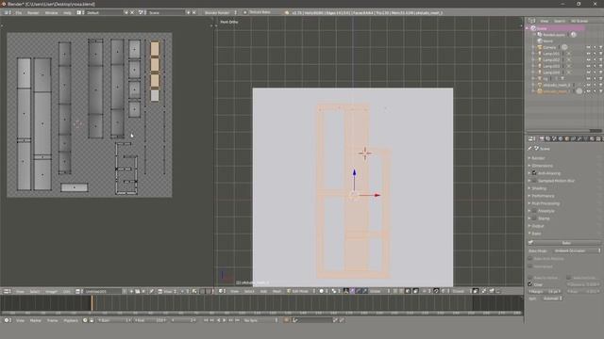This screenshot has height=339, width=604.
Task: Click the Bake button
Action: click(565, 243)
